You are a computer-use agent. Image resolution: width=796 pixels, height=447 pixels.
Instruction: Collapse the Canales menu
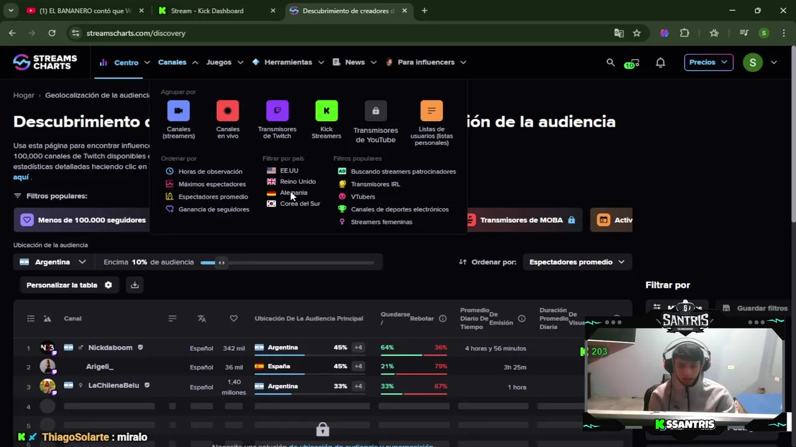click(178, 62)
